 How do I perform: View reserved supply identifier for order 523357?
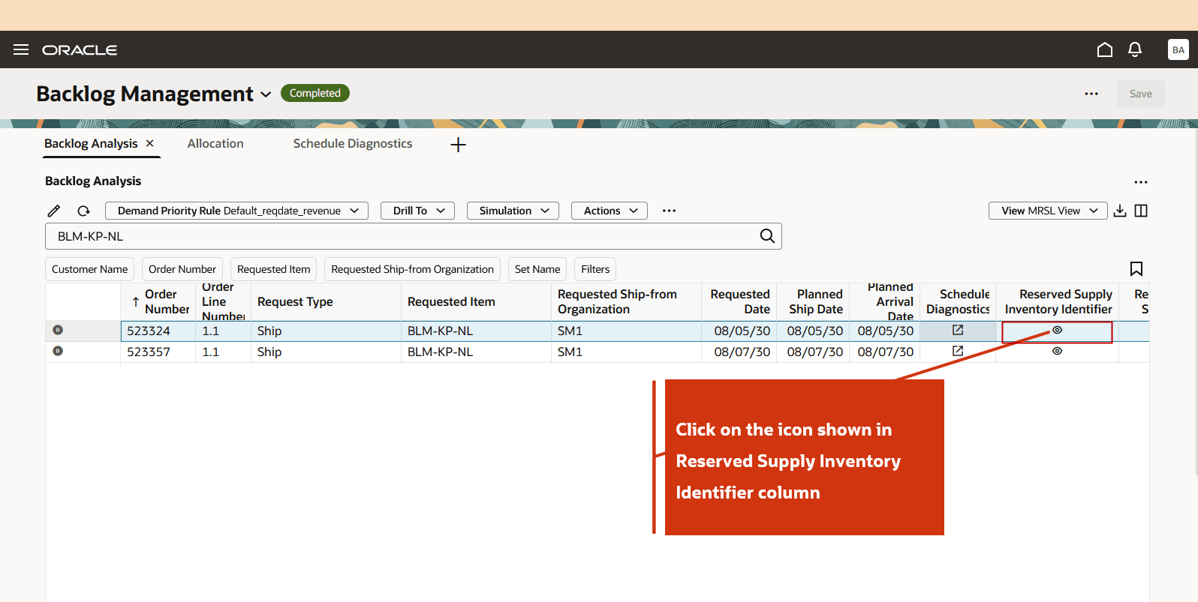point(1057,351)
